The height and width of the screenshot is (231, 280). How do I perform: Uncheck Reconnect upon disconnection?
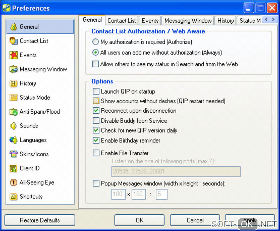point(96,111)
